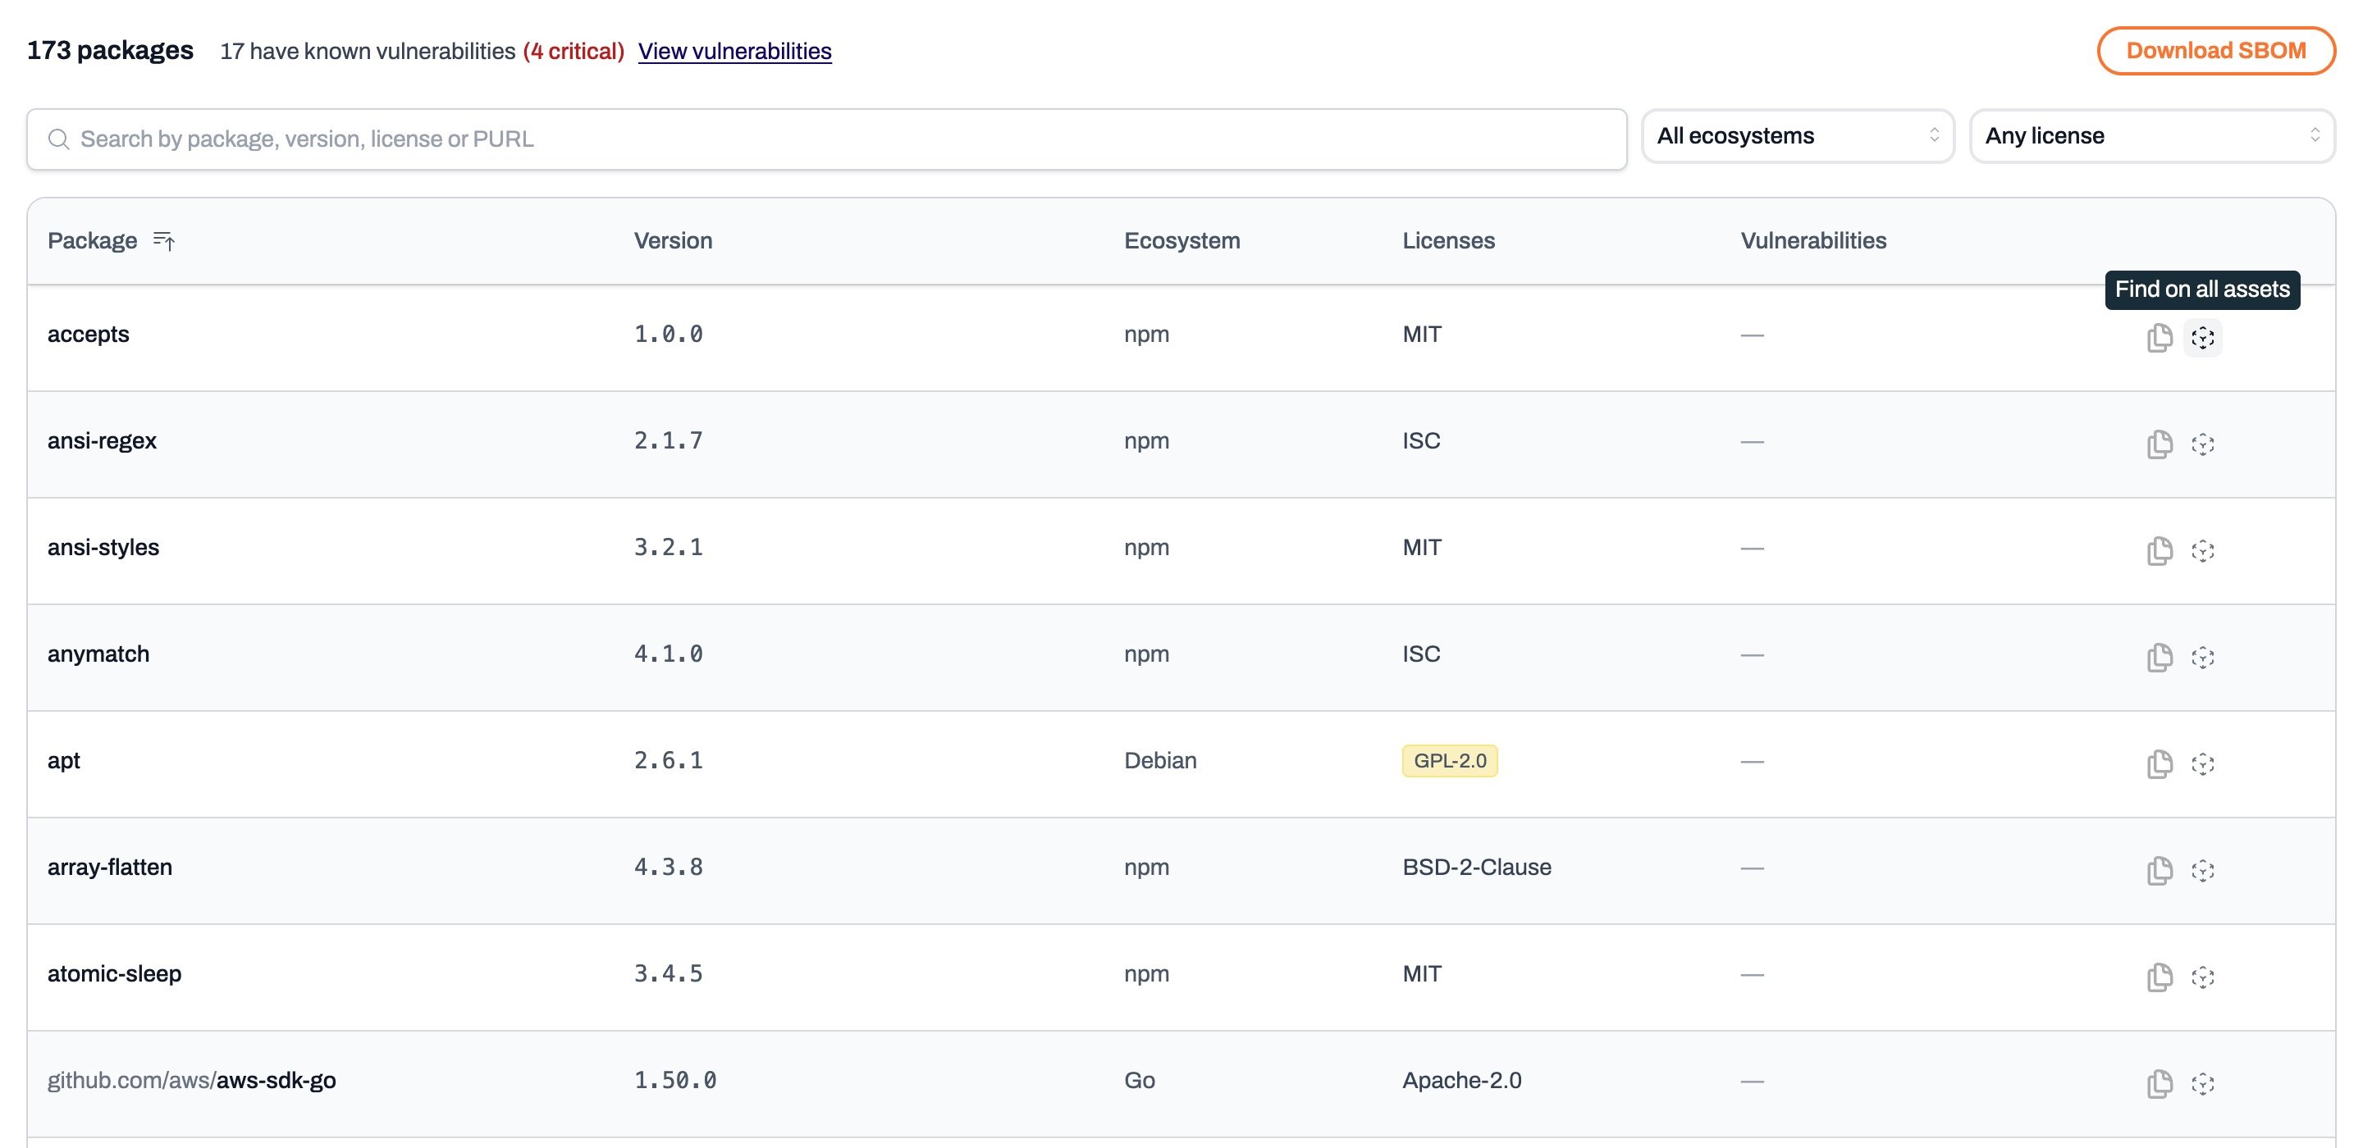This screenshot has width=2363, height=1148.
Task: Find atomic-sleep on all assets
Action: 2202,977
